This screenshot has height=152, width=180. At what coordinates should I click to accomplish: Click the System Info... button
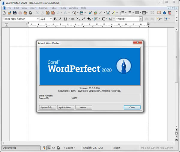47,107
